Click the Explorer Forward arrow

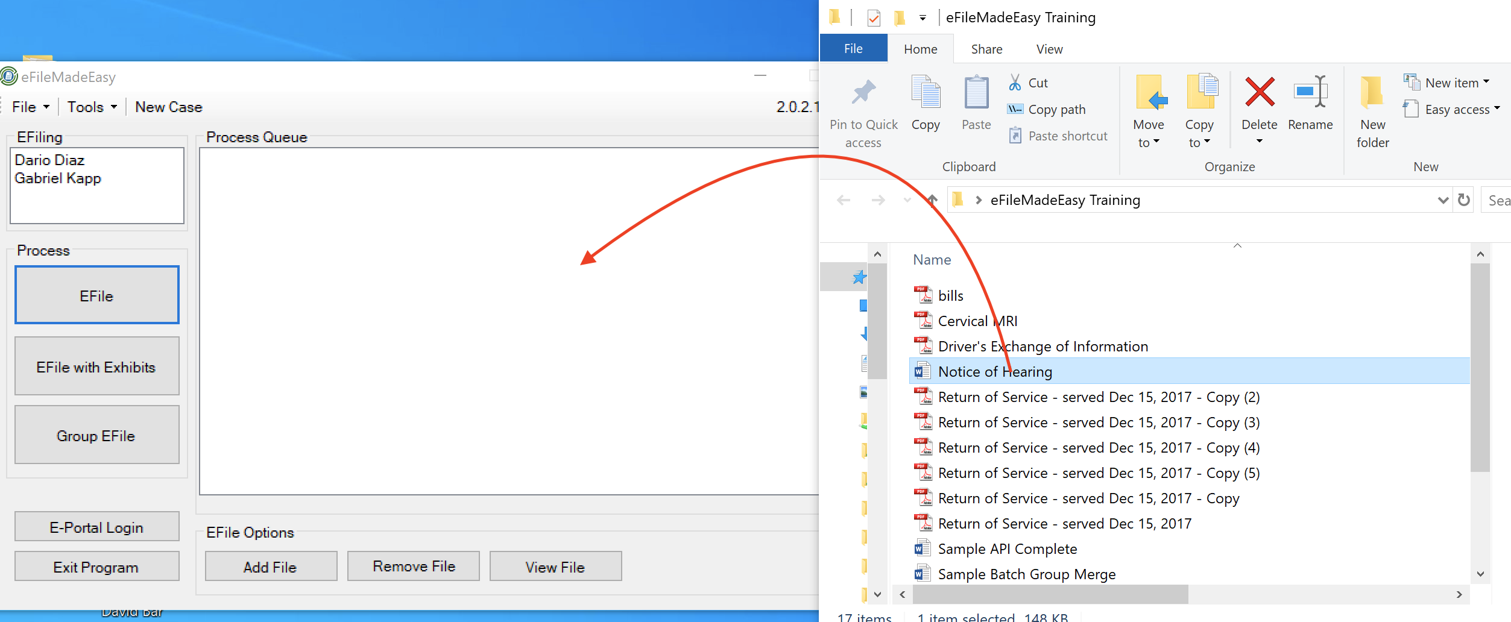(879, 200)
